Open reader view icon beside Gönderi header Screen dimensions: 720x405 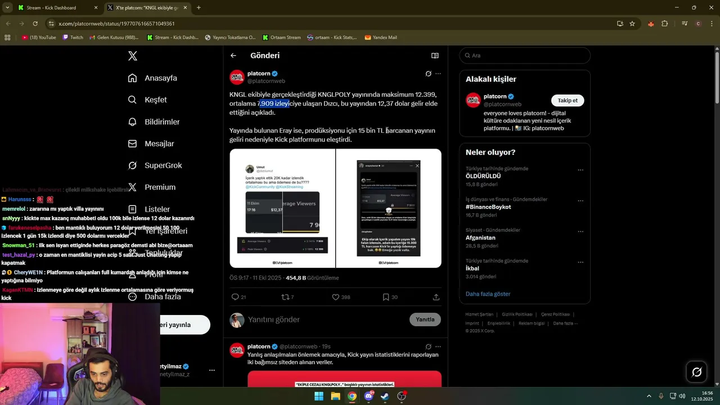pyautogui.click(x=435, y=56)
